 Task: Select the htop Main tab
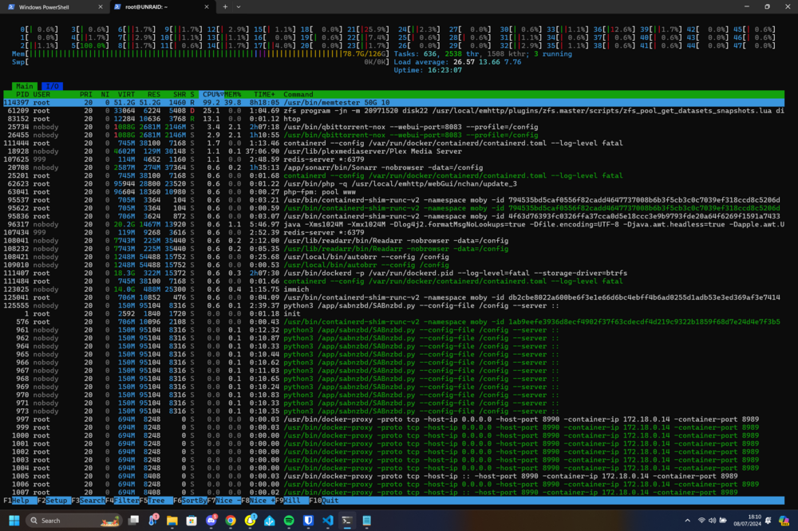pyautogui.click(x=25, y=86)
